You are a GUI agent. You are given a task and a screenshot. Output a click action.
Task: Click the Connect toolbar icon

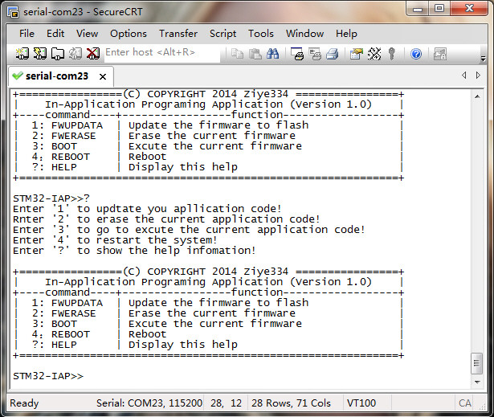tap(22, 54)
